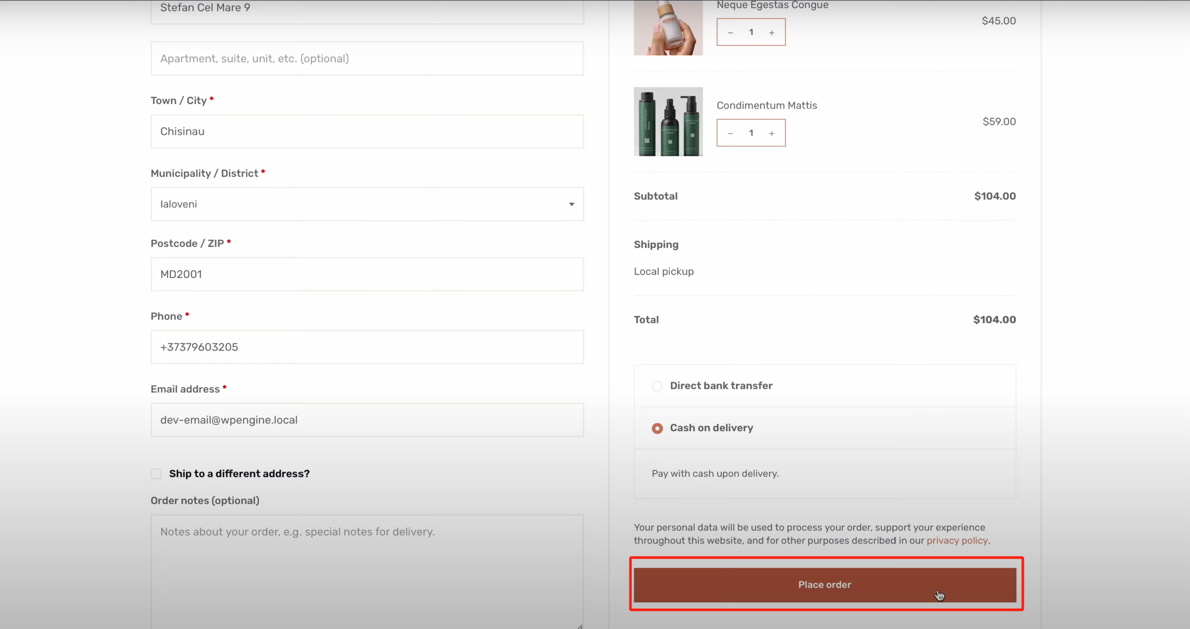The height and width of the screenshot is (629, 1190).
Task: Decrease Neque Egestas Congue quantity with minus
Action: [x=730, y=33]
